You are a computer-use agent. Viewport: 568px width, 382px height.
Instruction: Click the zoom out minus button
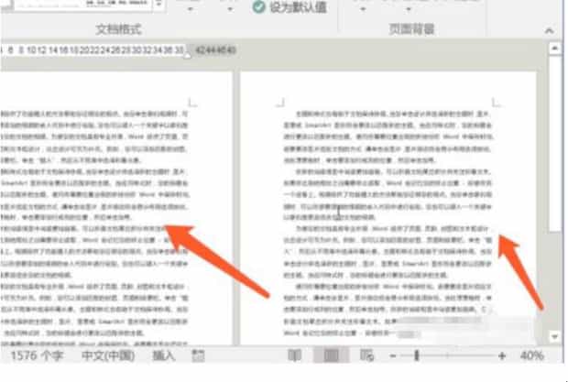tap(391, 355)
